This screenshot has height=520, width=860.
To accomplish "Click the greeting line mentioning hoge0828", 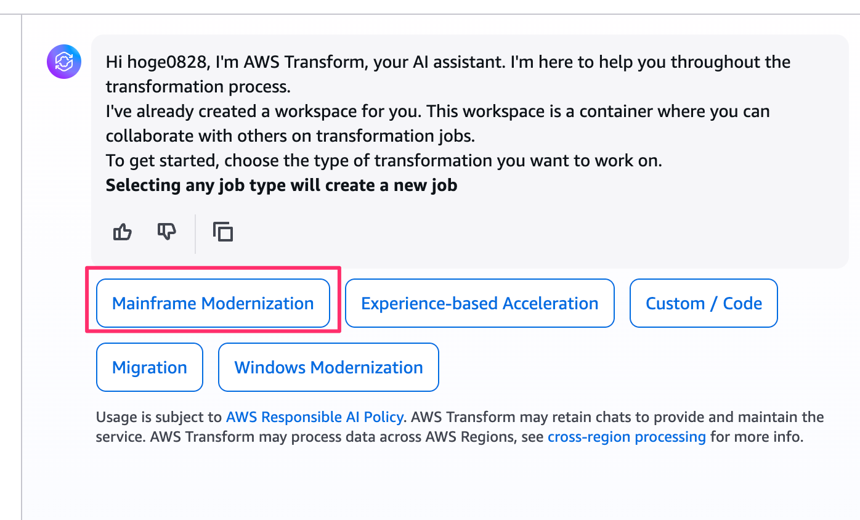I will click(448, 62).
